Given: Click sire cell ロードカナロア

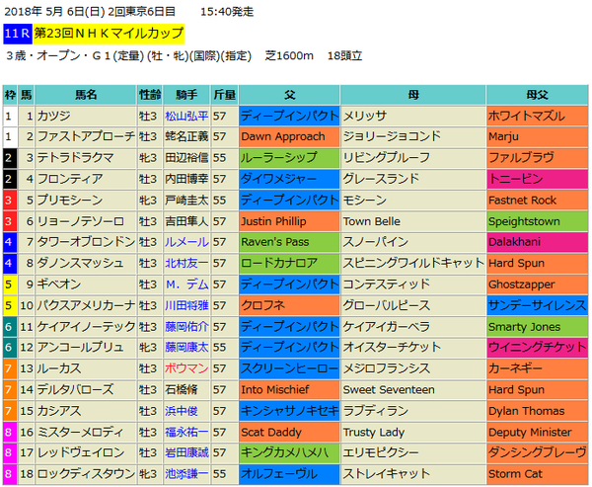Looking at the screenshot, I should 289,263.
